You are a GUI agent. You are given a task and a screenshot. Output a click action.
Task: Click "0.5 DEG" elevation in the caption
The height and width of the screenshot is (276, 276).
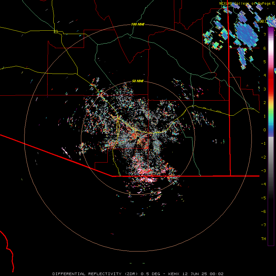pyautogui.click(x=151, y=274)
